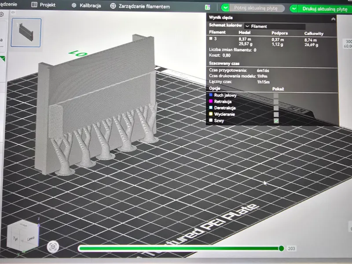Screen dimensions: 352x264
Task: Select the plate 1 thumbnail
Action: (x=26, y=33)
